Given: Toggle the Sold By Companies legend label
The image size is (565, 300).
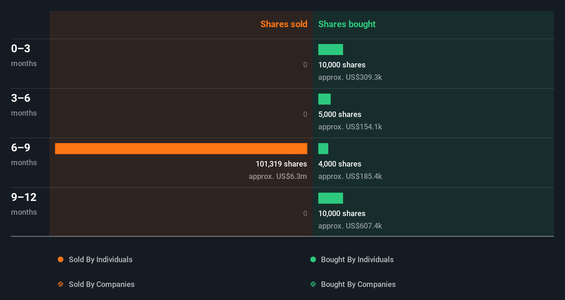Looking at the screenshot, I should (102, 285).
